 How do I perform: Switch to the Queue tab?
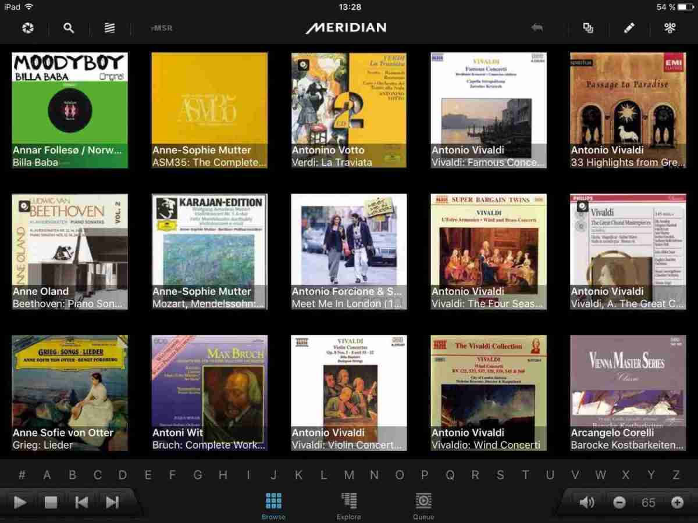[x=423, y=506]
